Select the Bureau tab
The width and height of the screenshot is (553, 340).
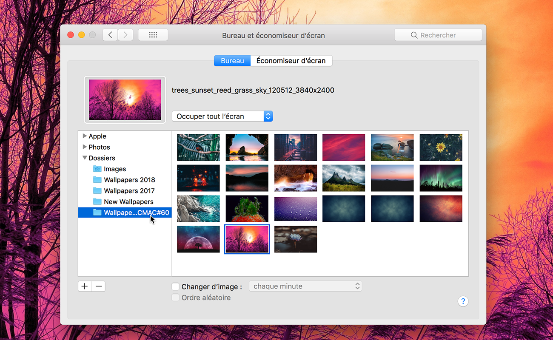[x=232, y=60]
